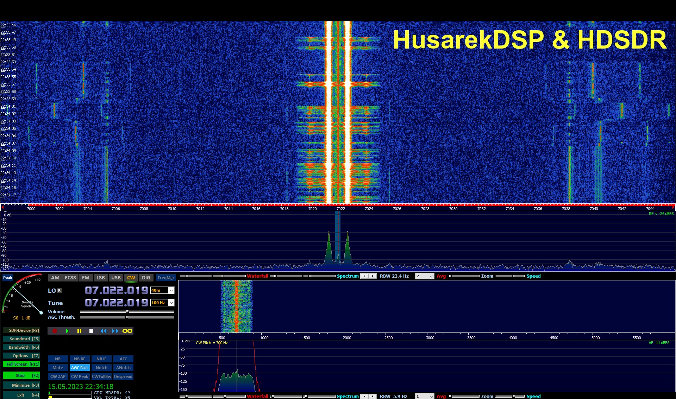The image size is (676, 399).
Task: Select the LSB mode tab
Action: pyautogui.click(x=101, y=278)
